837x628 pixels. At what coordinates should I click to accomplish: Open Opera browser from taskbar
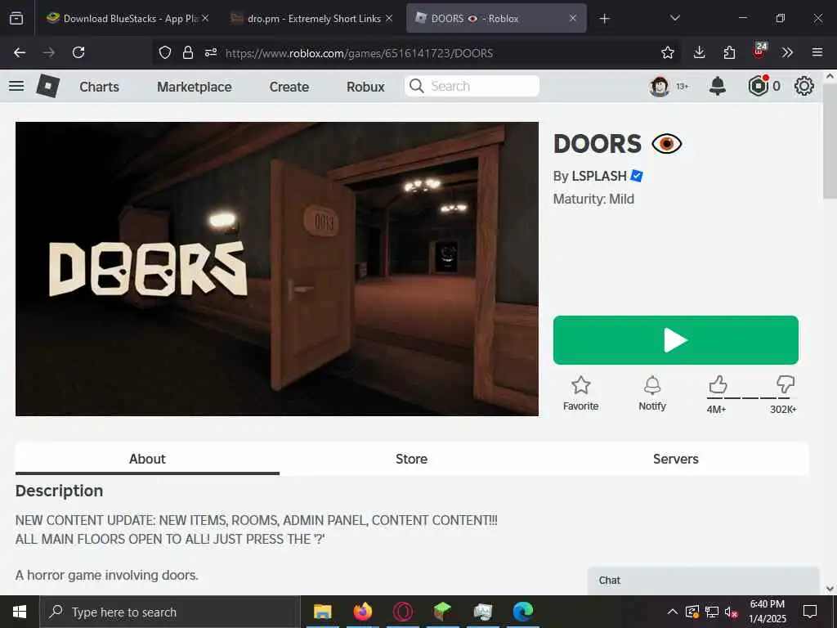(402, 612)
